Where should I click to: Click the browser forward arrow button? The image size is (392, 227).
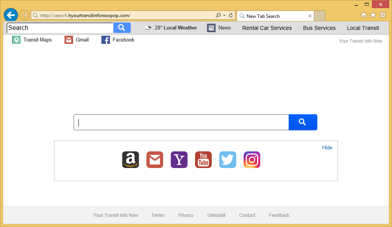pos(24,15)
